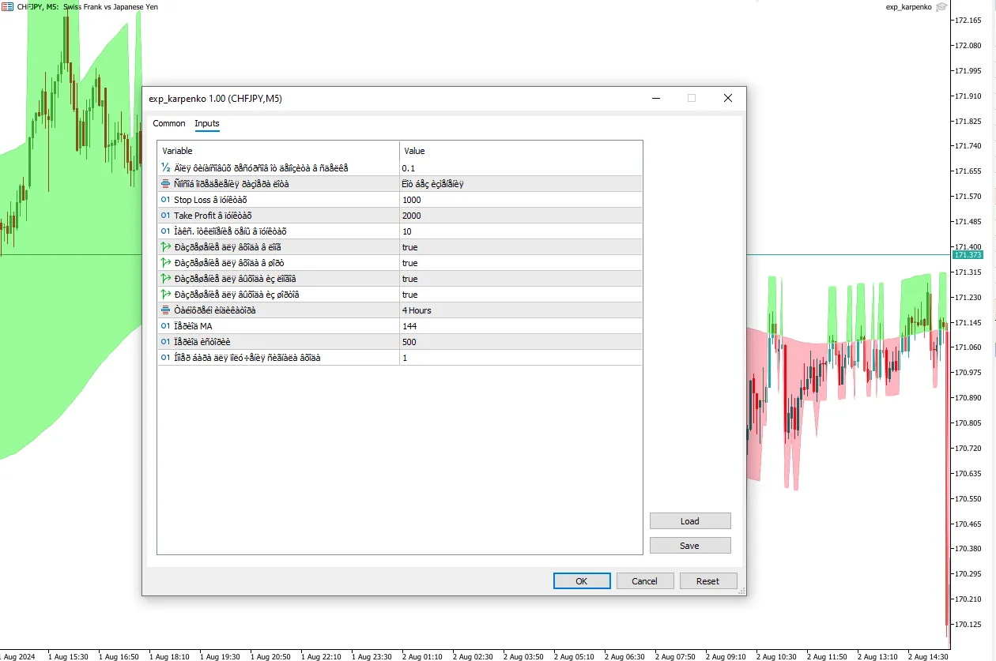
Task: Click the Value column header
Action: pos(415,151)
